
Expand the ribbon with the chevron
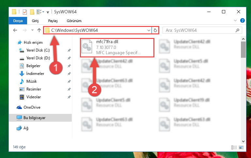click(235, 20)
